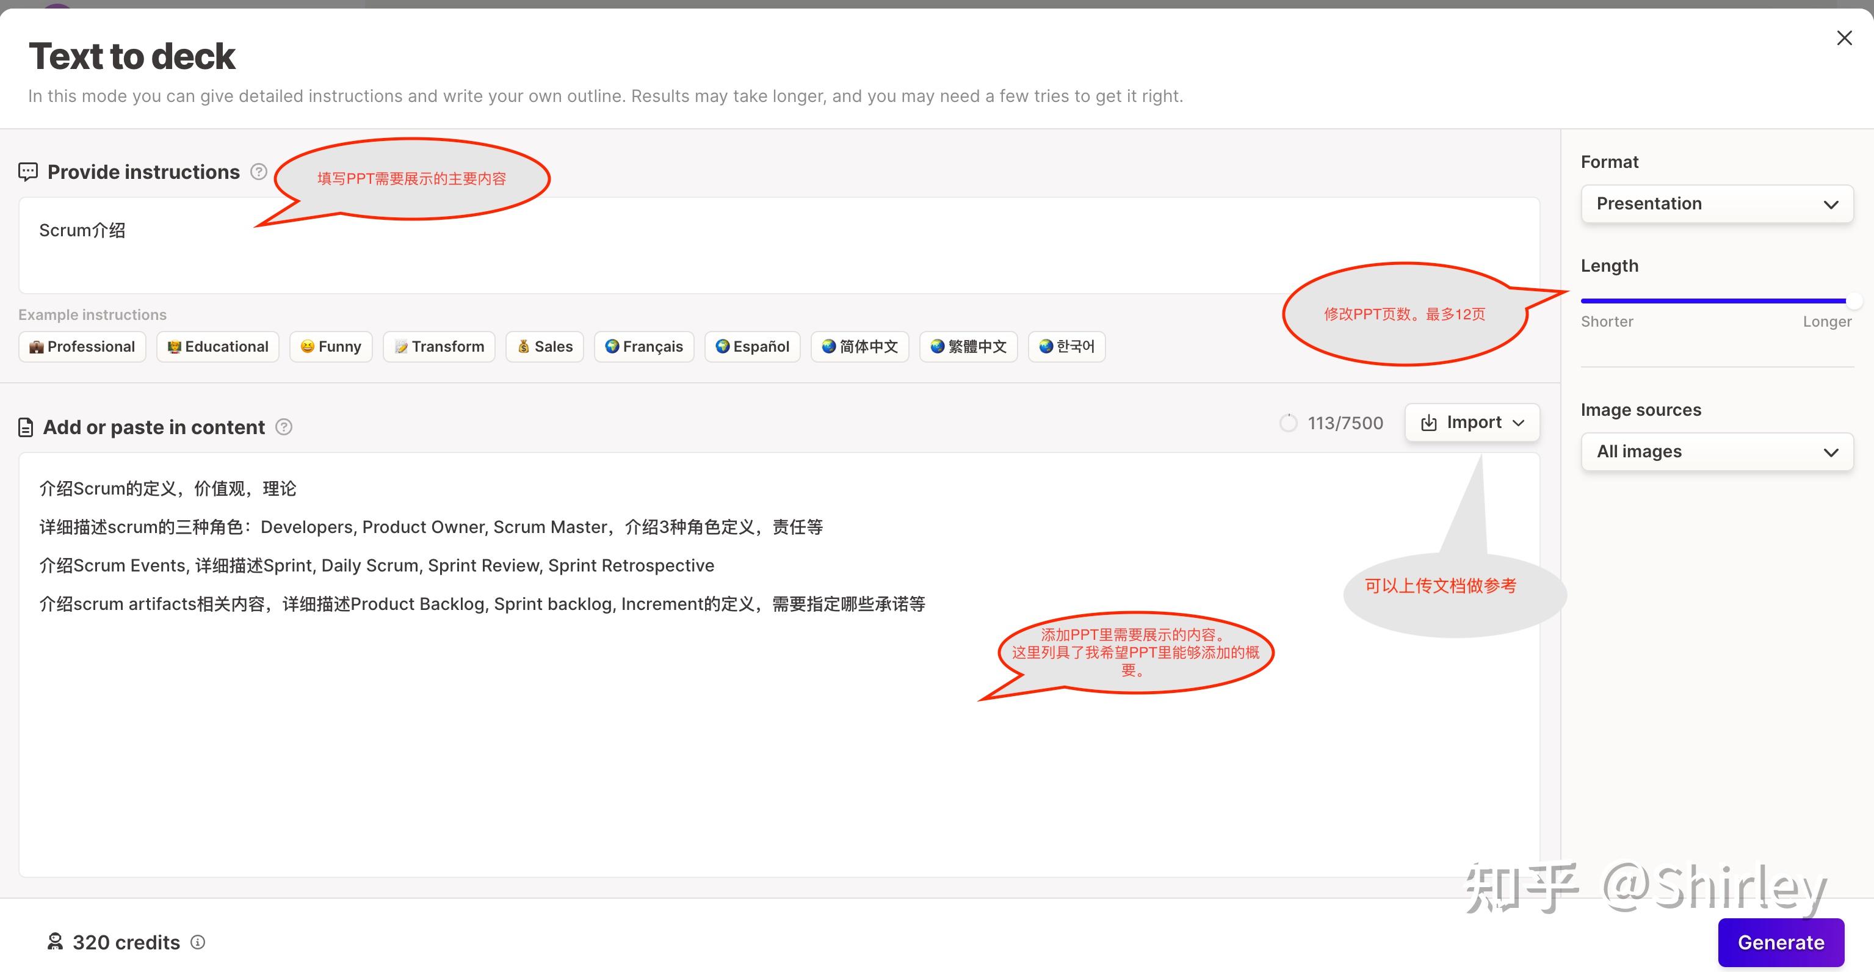Click the speech bubble instructions icon
1874x972 pixels.
27,172
